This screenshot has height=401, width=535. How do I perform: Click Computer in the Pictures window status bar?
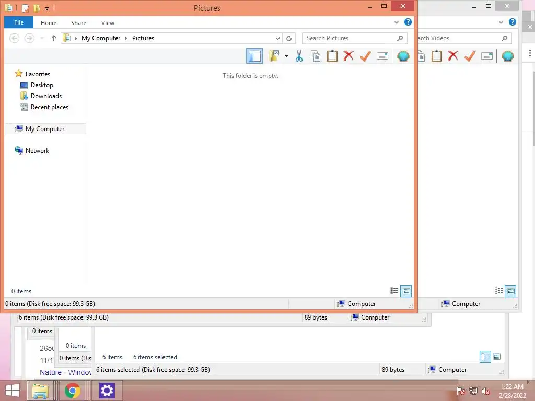(356, 304)
